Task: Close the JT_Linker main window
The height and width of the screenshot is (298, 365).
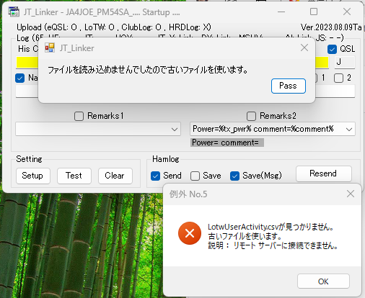Action: point(347,12)
